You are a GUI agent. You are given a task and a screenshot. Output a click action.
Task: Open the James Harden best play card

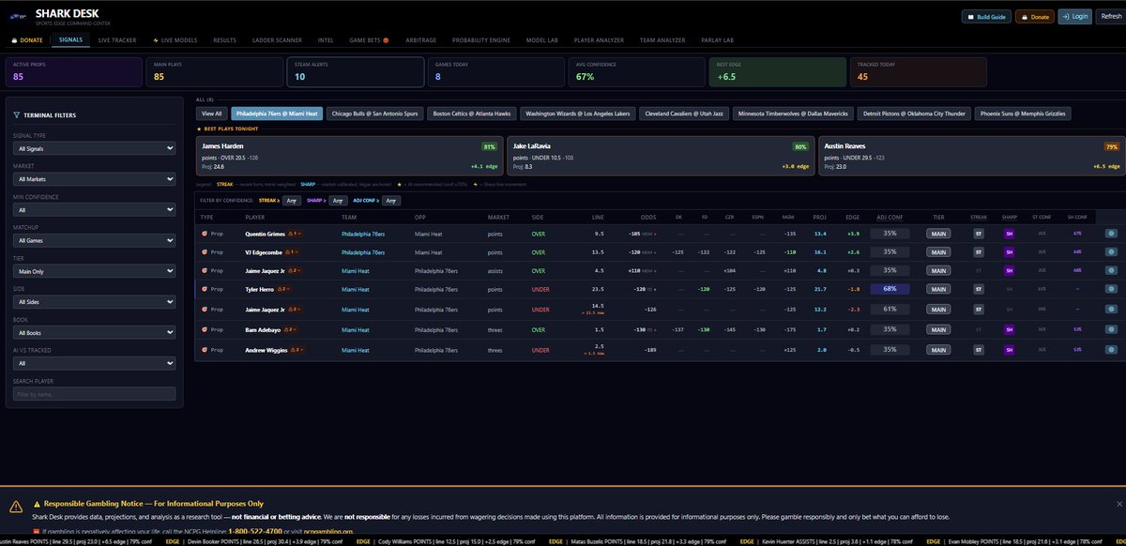click(x=349, y=156)
